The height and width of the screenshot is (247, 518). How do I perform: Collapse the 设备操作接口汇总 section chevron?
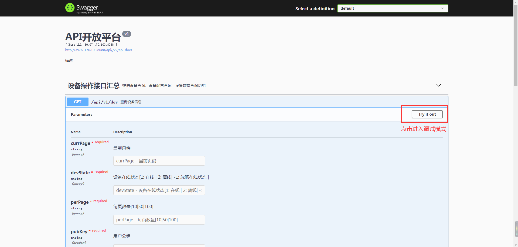pos(439,85)
